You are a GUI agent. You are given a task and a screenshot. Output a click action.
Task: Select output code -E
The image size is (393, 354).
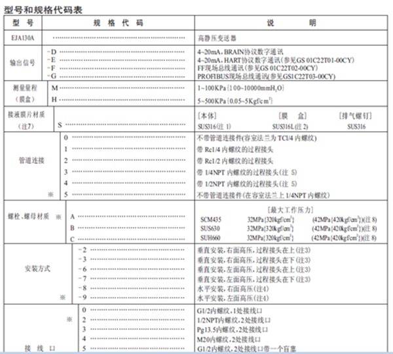52,60
